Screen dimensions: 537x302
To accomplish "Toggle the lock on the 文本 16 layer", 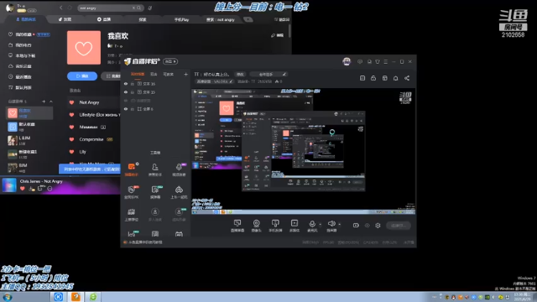I will 133,84.
